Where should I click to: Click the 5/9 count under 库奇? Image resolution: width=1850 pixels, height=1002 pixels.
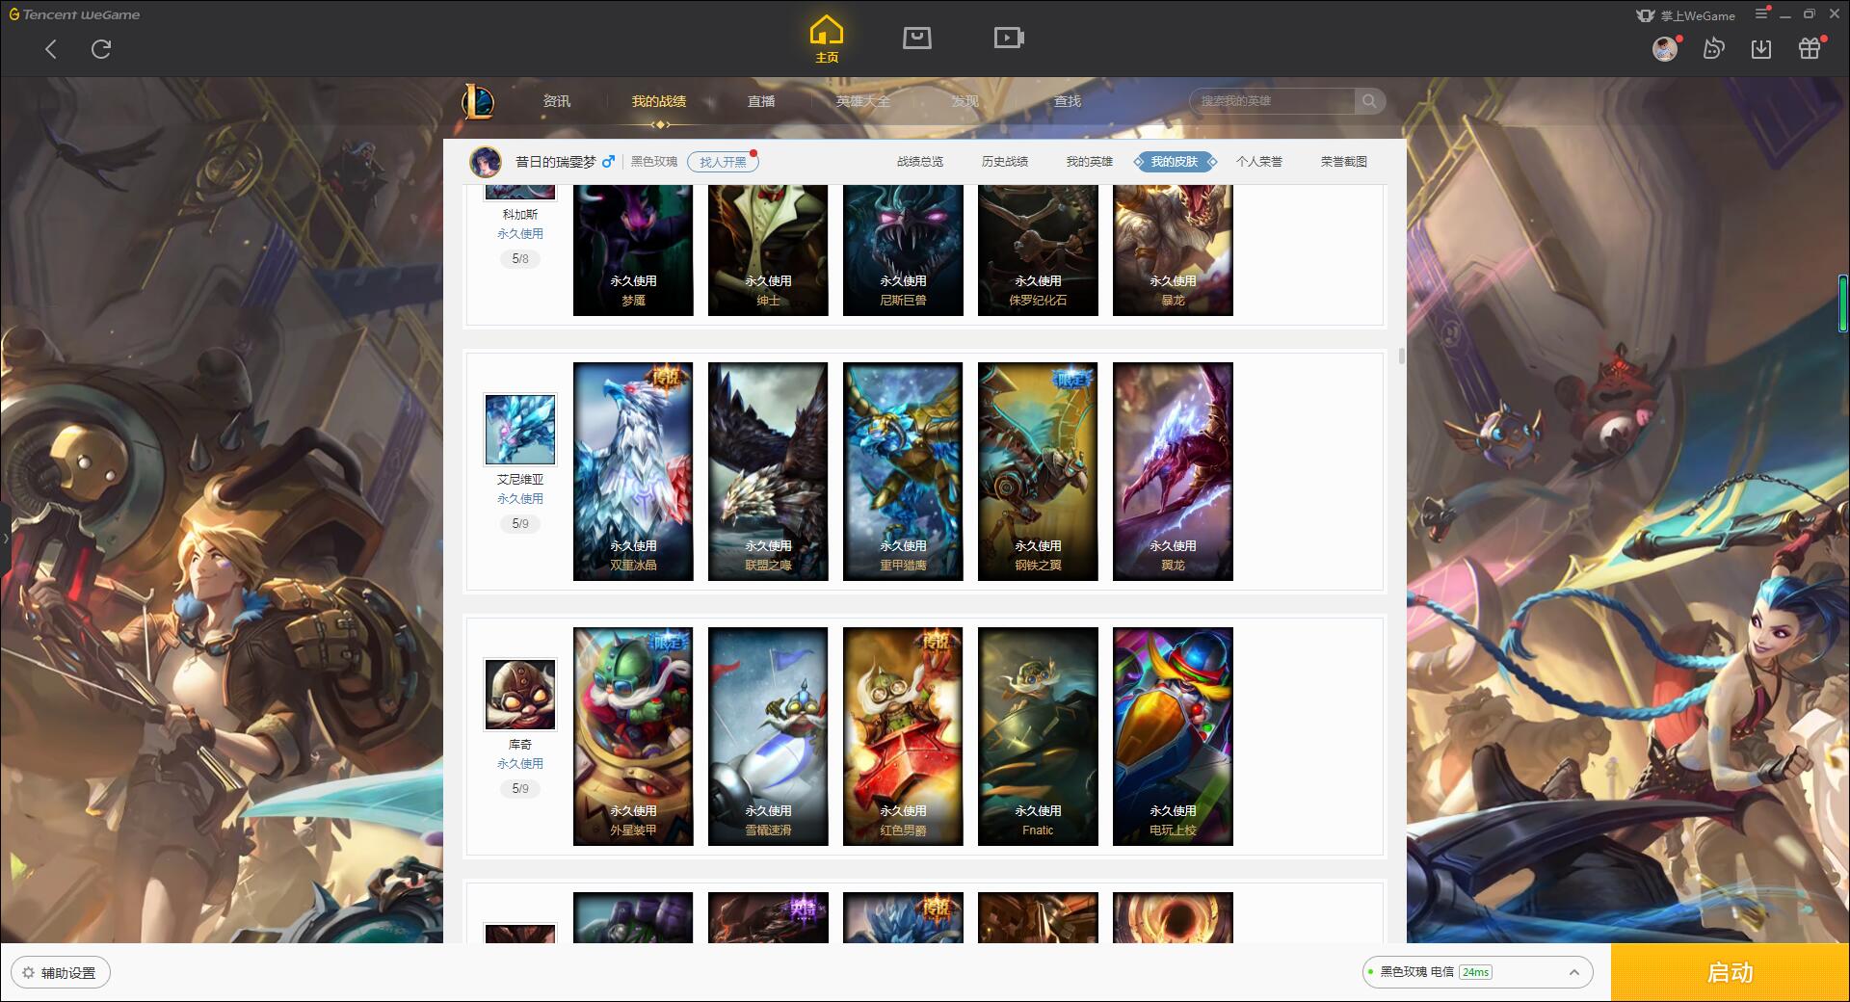tap(520, 789)
